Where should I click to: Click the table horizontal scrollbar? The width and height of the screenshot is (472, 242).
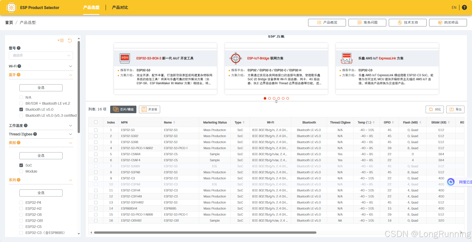point(205,233)
